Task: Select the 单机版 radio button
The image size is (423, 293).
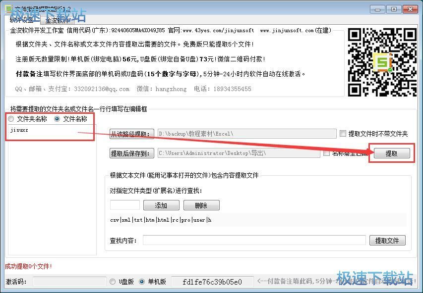Action: coord(142,282)
